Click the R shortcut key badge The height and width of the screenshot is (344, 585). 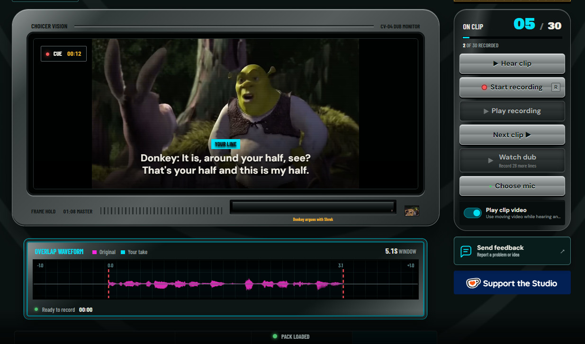[556, 87]
